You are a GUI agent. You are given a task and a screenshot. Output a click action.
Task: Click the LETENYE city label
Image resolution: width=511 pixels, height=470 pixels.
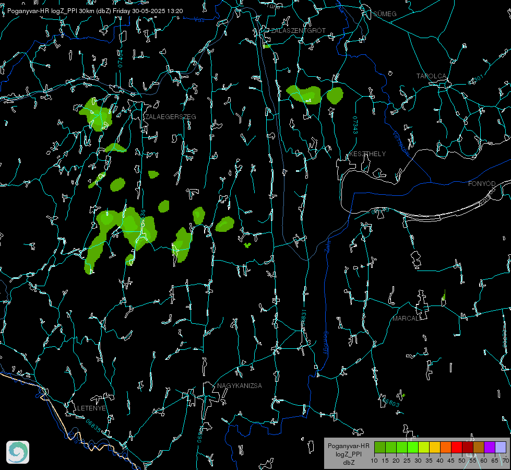(x=91, y=408)
